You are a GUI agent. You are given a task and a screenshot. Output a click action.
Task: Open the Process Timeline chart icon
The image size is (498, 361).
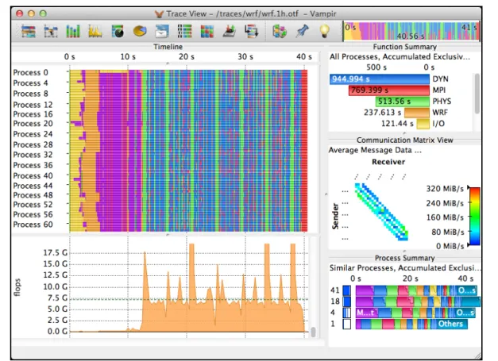pyautogui.click(x=51, y=32)
